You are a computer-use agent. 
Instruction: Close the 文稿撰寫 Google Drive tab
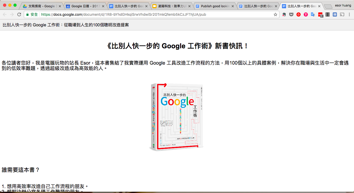pos(60,6)
